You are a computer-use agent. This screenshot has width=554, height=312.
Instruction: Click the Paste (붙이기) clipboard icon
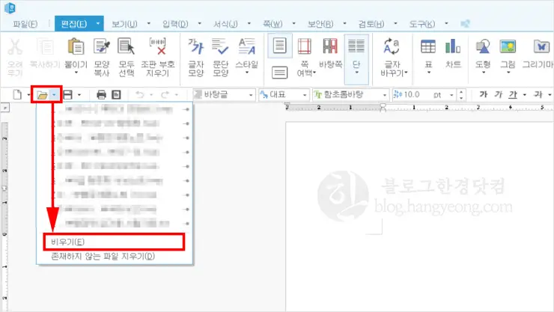(76, 46)
